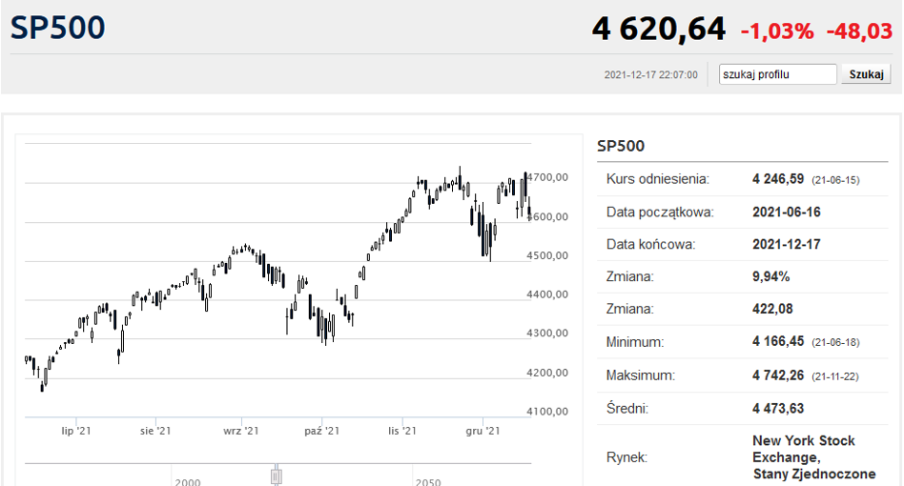Click the range navigator slider handle

click(277, 476)
